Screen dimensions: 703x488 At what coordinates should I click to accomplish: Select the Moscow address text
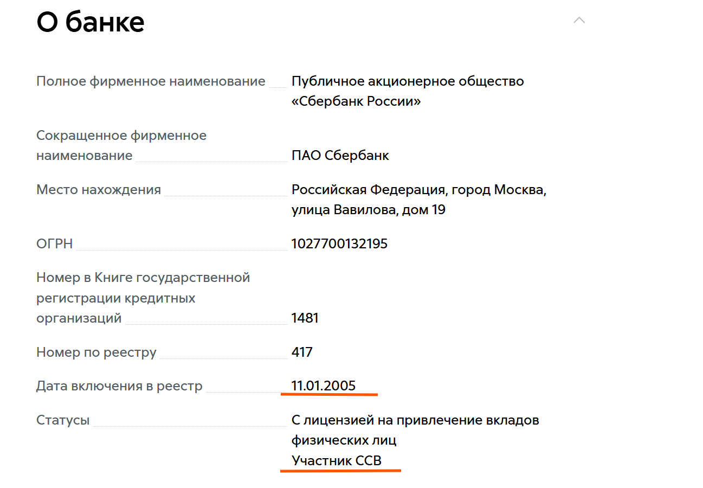[418, 200]
